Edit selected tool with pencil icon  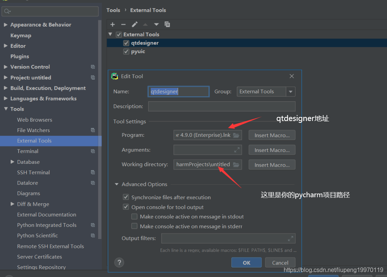(x=135, y=24)
